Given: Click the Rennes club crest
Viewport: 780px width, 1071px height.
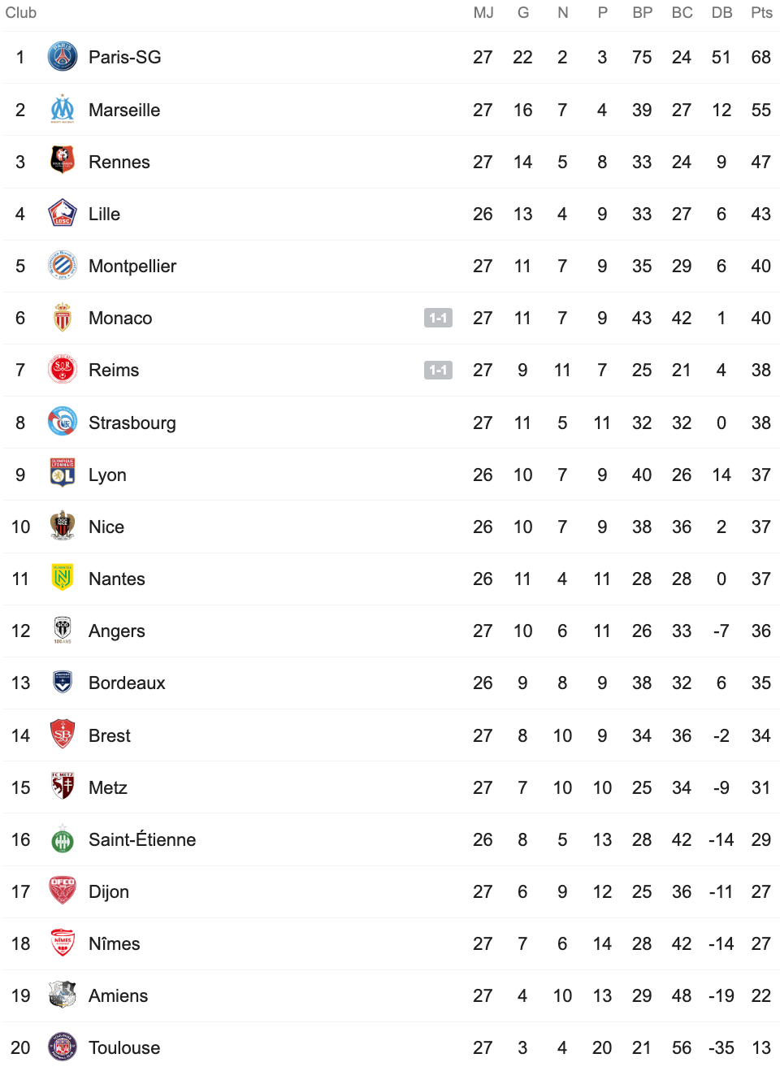Looking at the screenshot, I should pyautogui.click(x=63, y=161).
